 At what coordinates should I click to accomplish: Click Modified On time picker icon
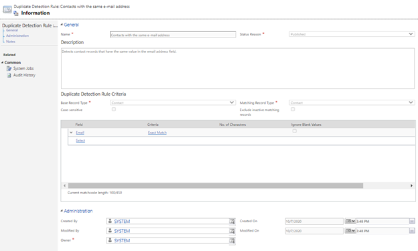(412, 231)
